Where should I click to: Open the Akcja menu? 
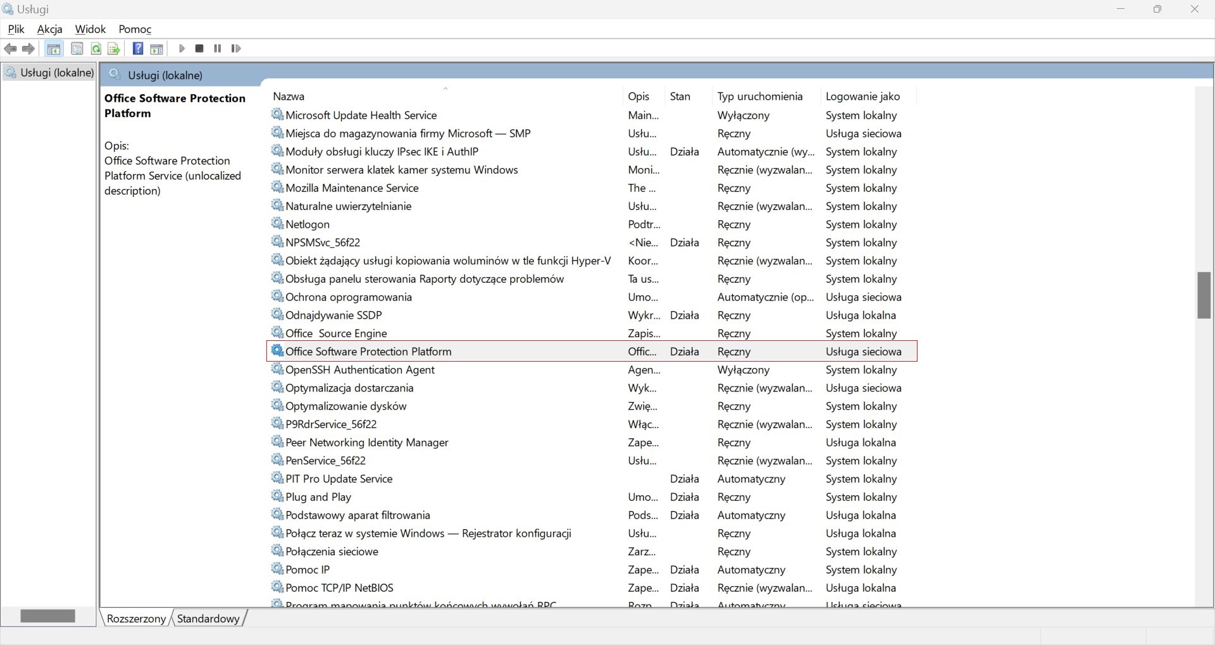49,29
